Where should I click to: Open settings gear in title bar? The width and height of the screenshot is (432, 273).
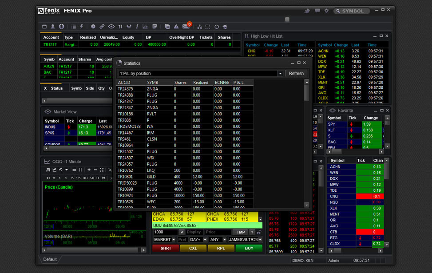(326, 11)
